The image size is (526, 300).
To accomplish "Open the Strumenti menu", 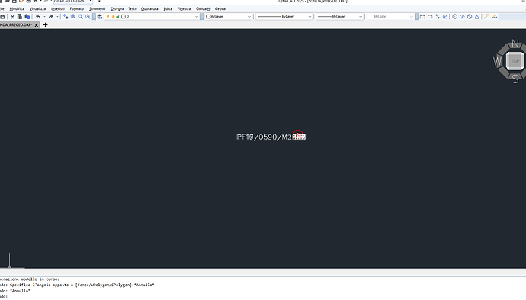I will (x=98, y=8).
